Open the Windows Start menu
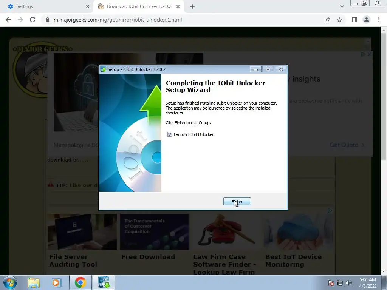The image size is (387, 290). click(x=10, y=282)
